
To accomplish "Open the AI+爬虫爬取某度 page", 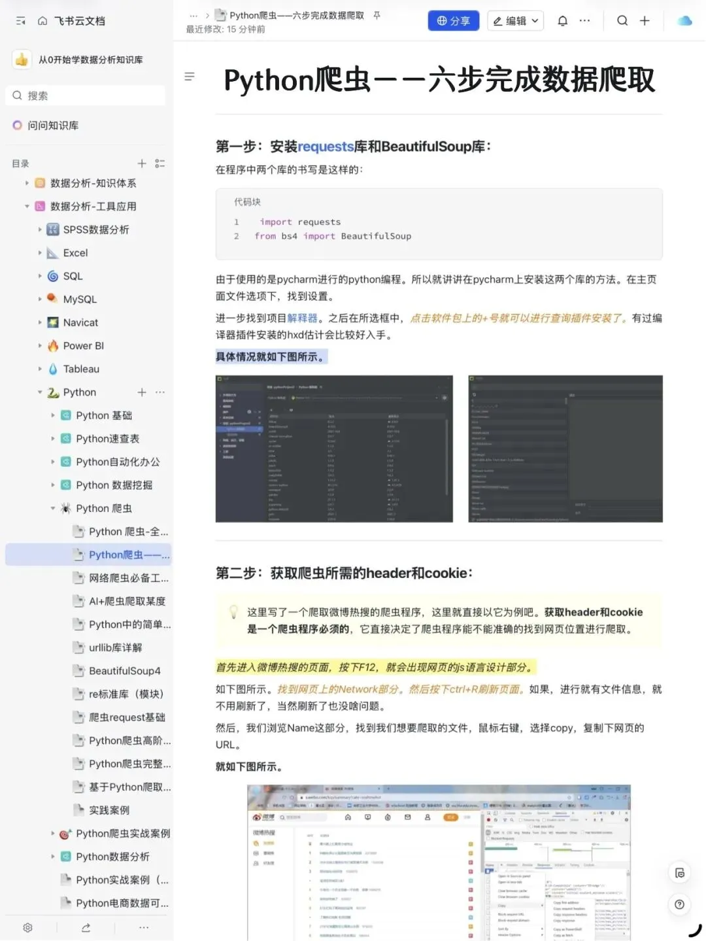I will [x=127, y=601].
